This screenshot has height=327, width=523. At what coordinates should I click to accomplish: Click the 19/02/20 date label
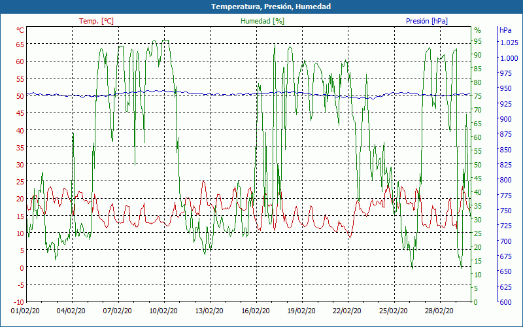tap(301, 311)
